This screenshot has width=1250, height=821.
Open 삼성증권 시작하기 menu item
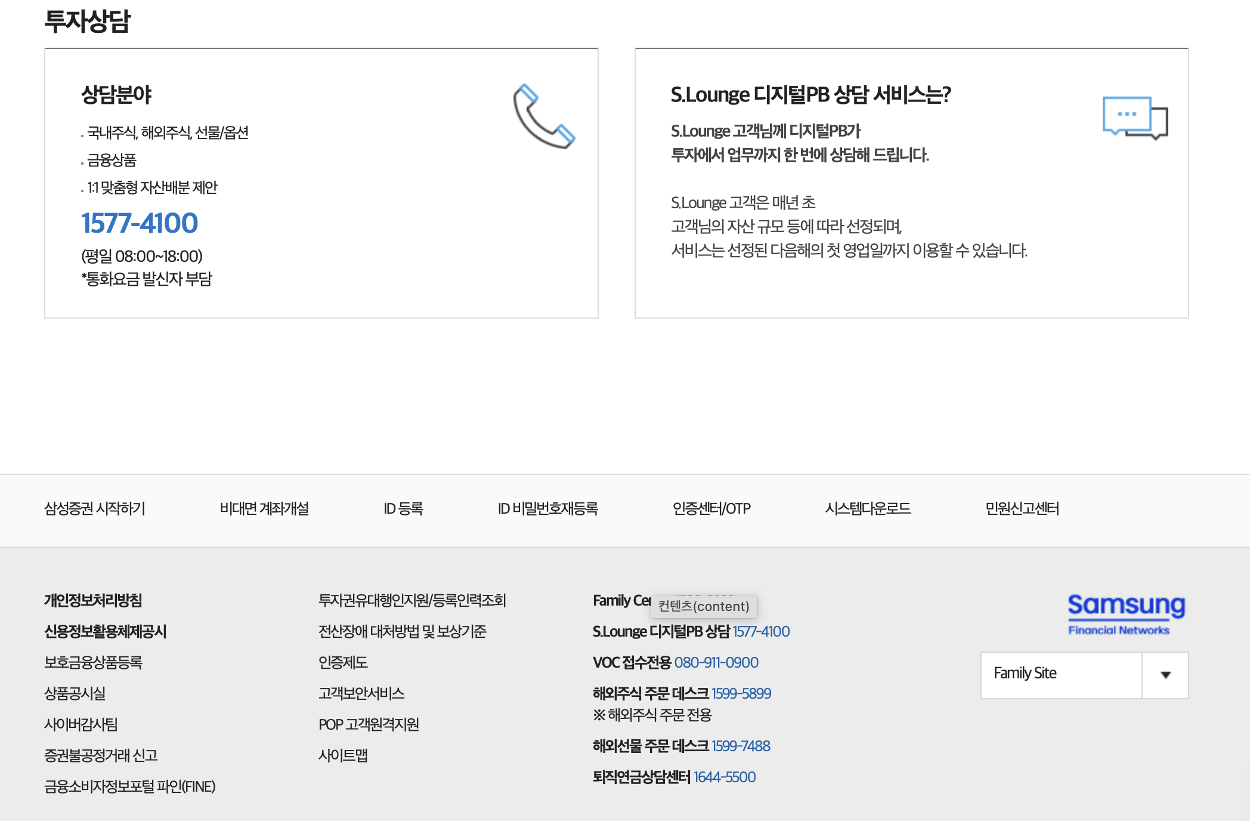95,509
